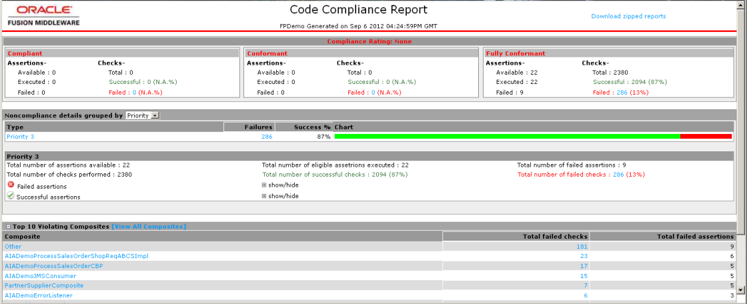
Task: Click Total number of assertions available : 22
Action: [x=68, y=165]
